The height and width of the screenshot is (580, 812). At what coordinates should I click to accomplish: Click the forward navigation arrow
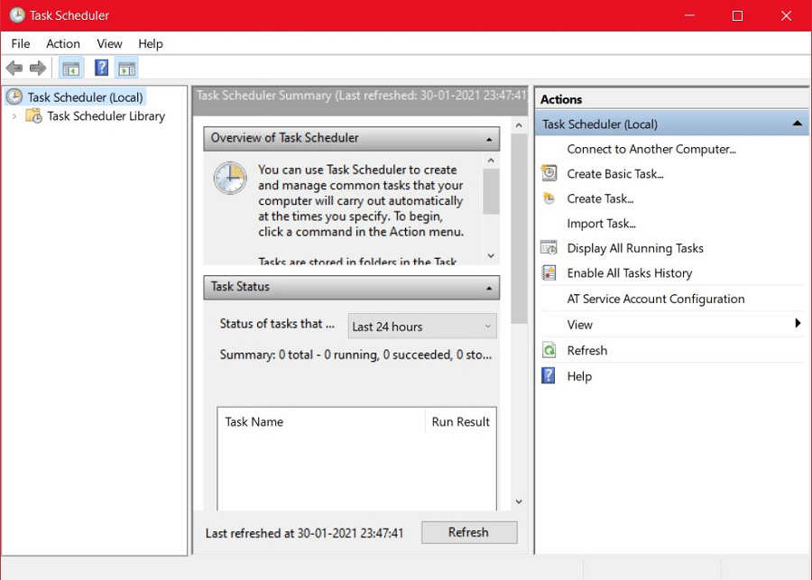37,68
